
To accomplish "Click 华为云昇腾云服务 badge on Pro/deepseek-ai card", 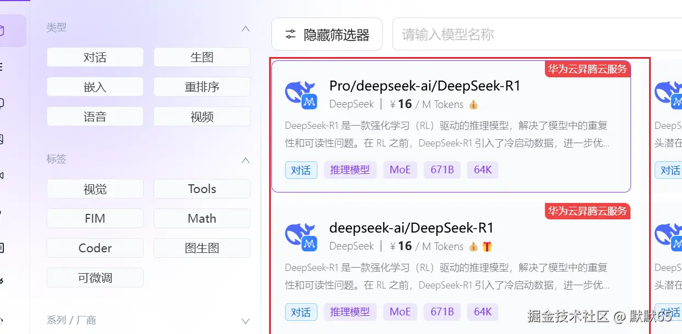I will click(x=588, y=69).
